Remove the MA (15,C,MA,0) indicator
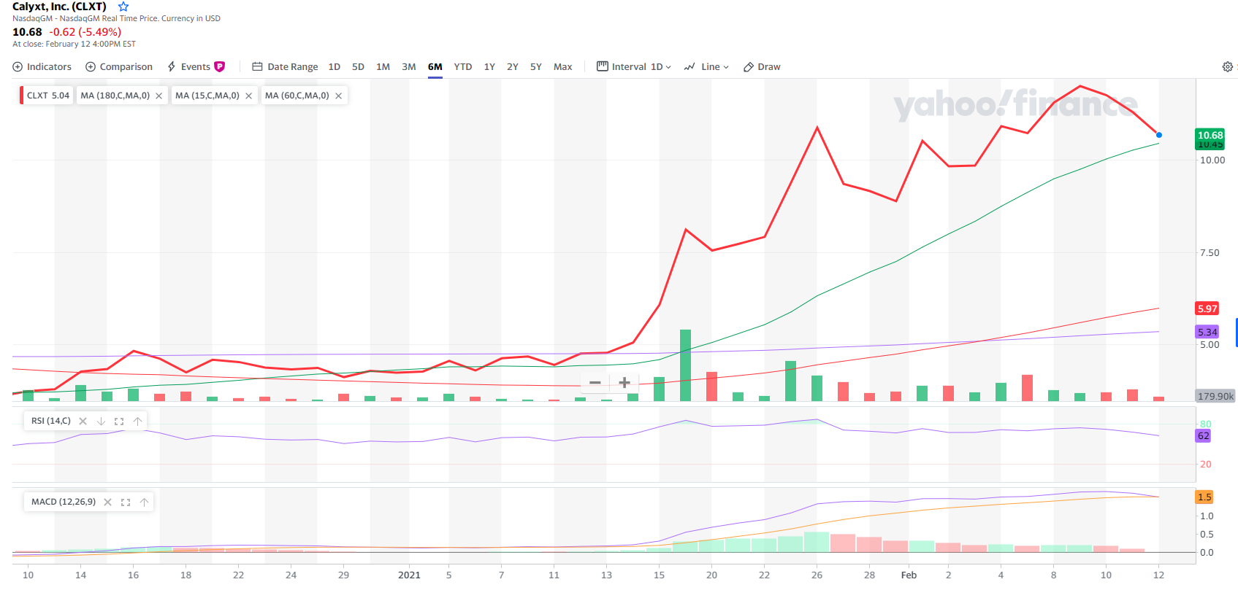 tap(248, 96)
